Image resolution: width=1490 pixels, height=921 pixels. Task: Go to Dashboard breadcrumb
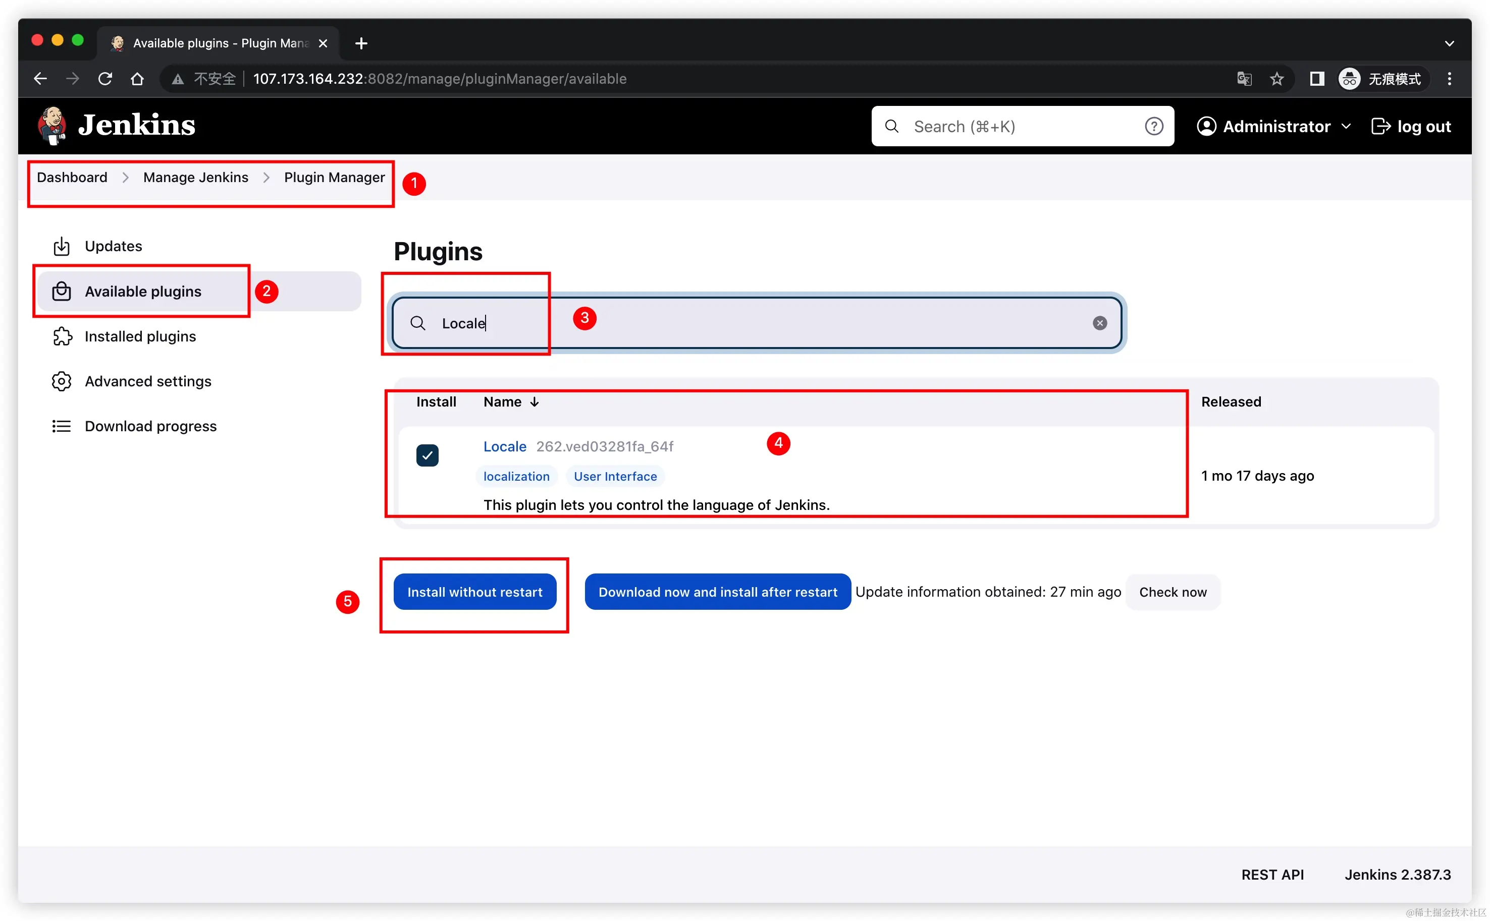[72, 177]
